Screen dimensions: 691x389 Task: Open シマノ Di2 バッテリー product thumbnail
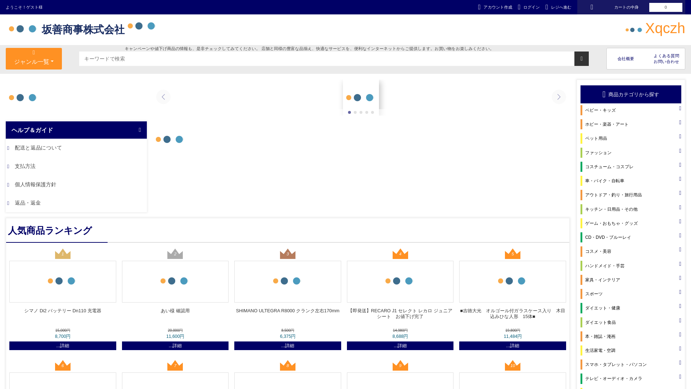pyautogui.click(x=63, y=282)
